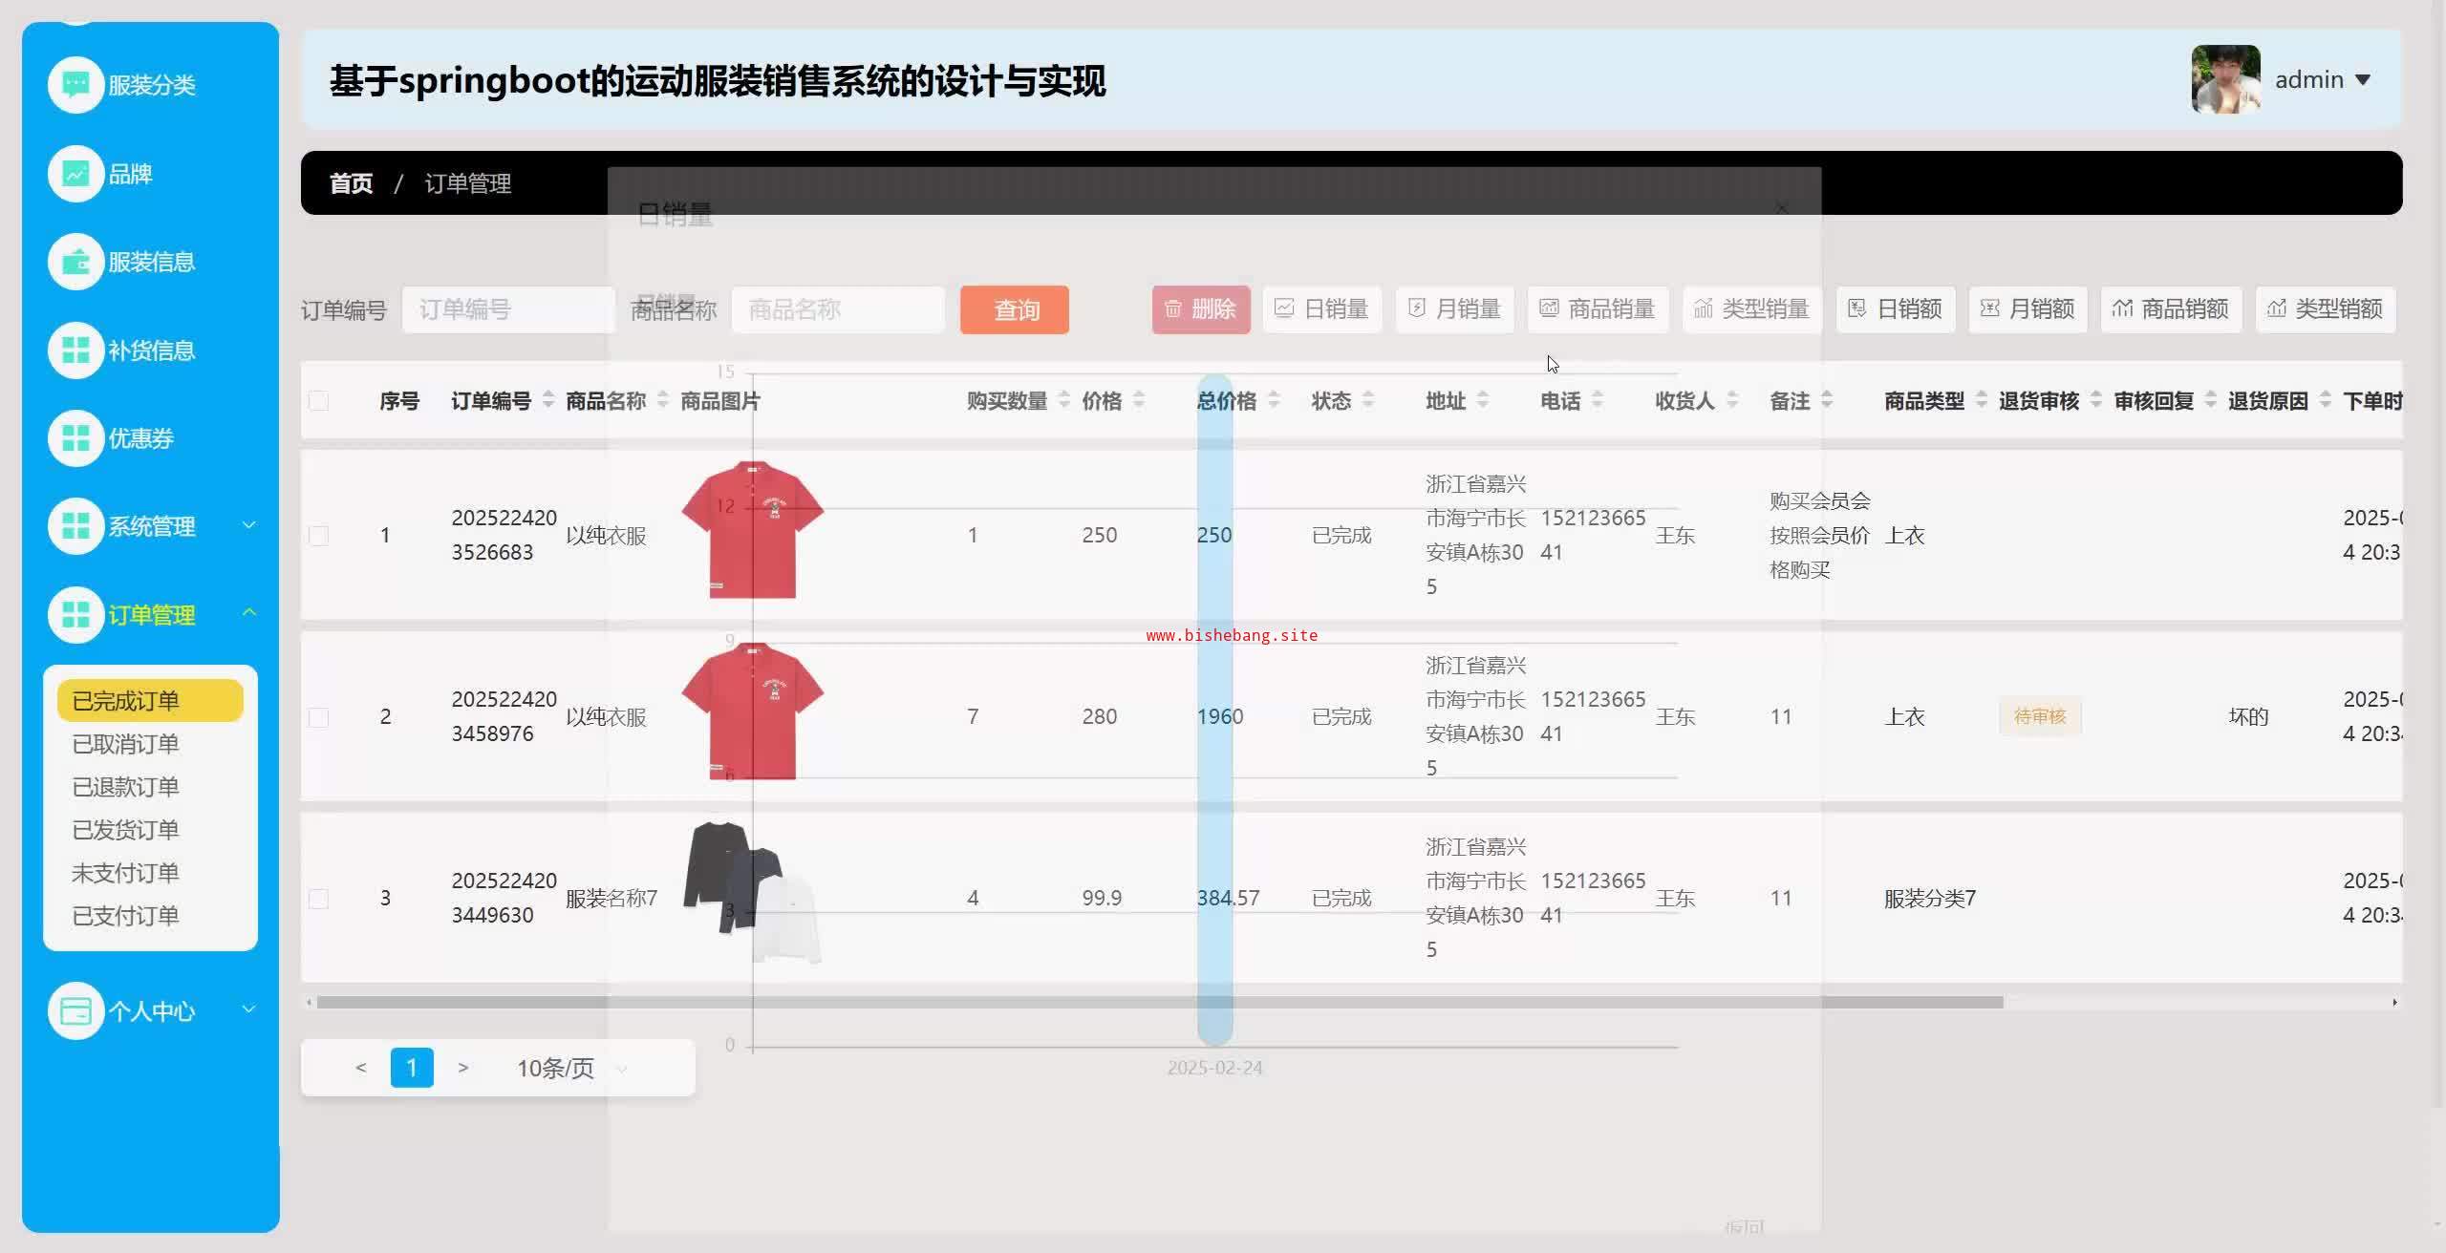Sort by 总价格 column arrows
This screenshot has height=1253, width=2446.
[1274, 401]
